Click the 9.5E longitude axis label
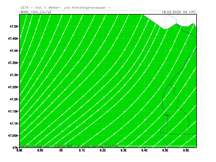This screenshot has width=216, height=162. (x=165, y=151)
